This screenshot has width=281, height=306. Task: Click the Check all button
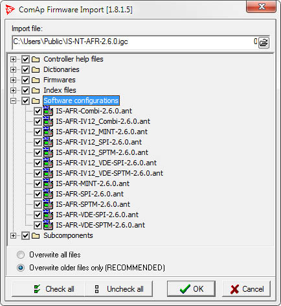pyautogui.click(x=48, y=289)
